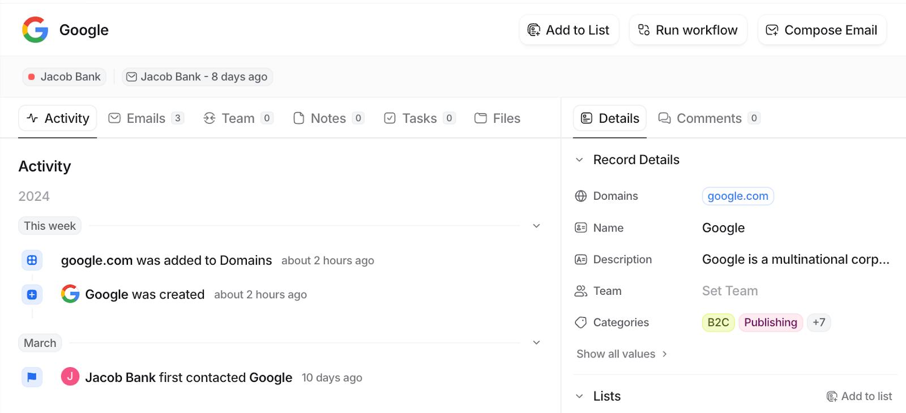Click the note icon on the Notes tab
Screen dimensions: 906x413
(299, 118)
